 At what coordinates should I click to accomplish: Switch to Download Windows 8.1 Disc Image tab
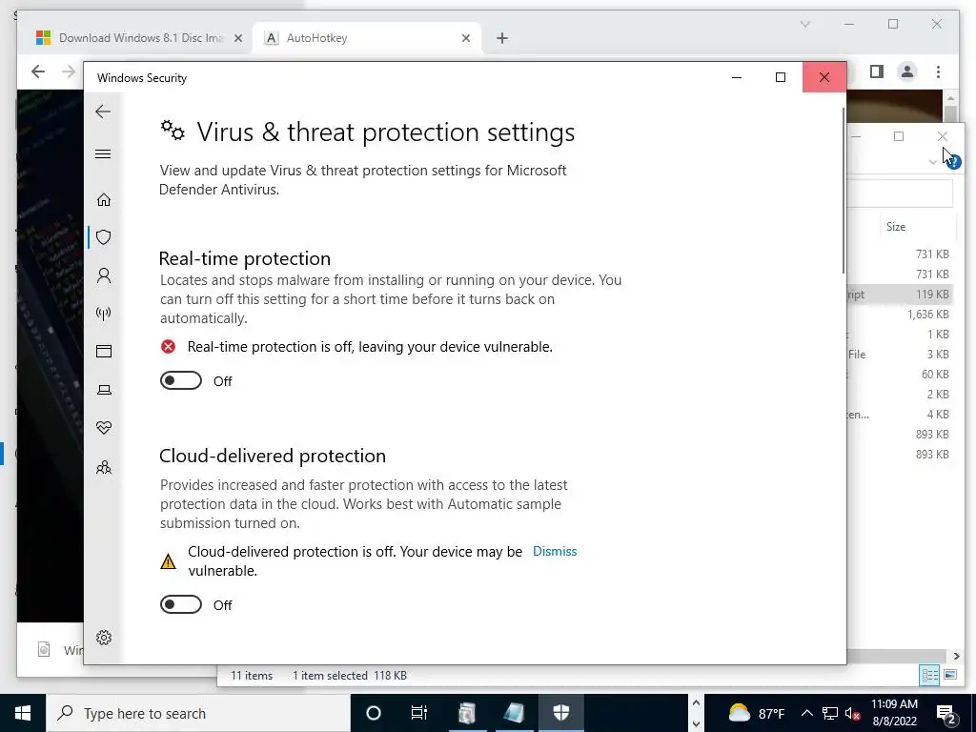139,38
